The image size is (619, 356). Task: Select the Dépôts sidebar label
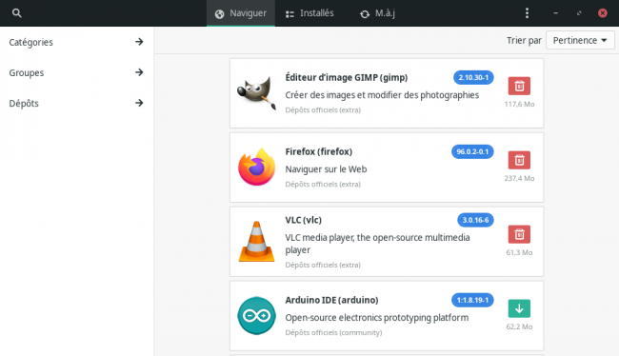pos(24,104)
